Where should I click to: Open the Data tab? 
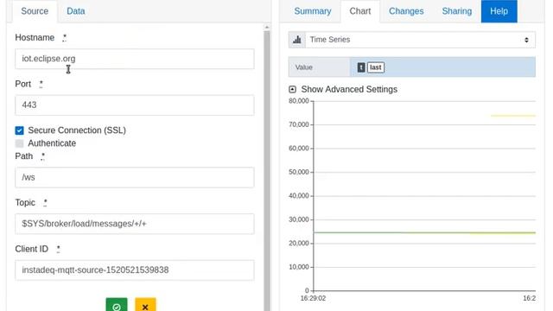tap(76, 11)
